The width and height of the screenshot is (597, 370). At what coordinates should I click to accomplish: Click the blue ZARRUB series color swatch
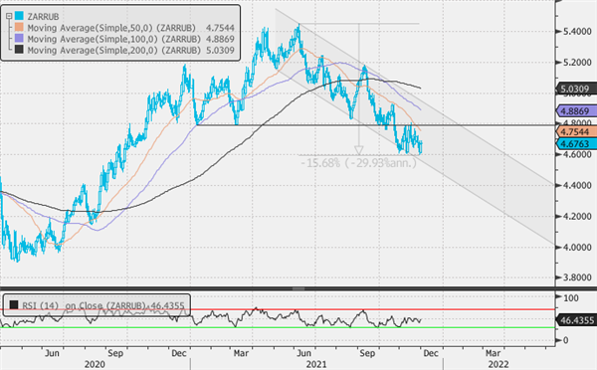click(x=19, y=16)
